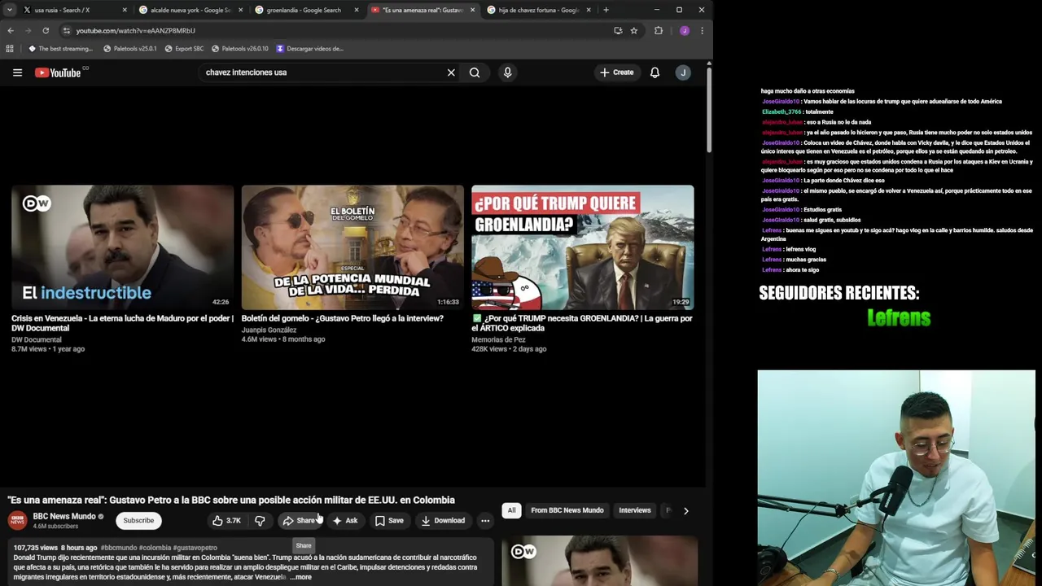Click the #bbcmundo hashtag

pos(118,548)
